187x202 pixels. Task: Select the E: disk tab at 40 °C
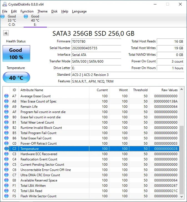point(35,20)
